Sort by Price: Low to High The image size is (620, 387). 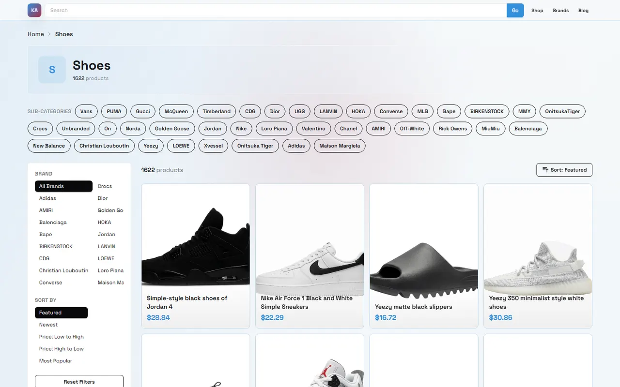(x=62, y=337)
